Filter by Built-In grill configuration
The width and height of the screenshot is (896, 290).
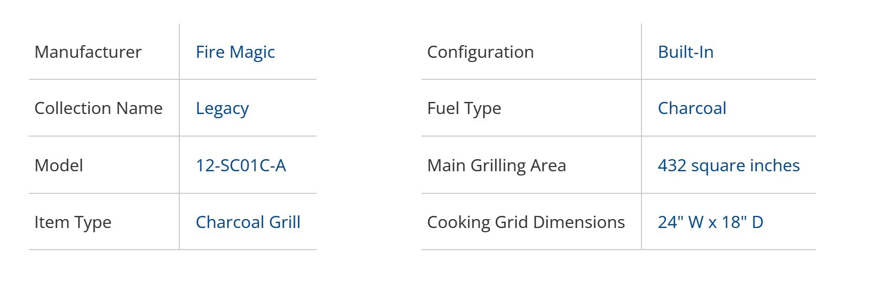coord(685,52)
